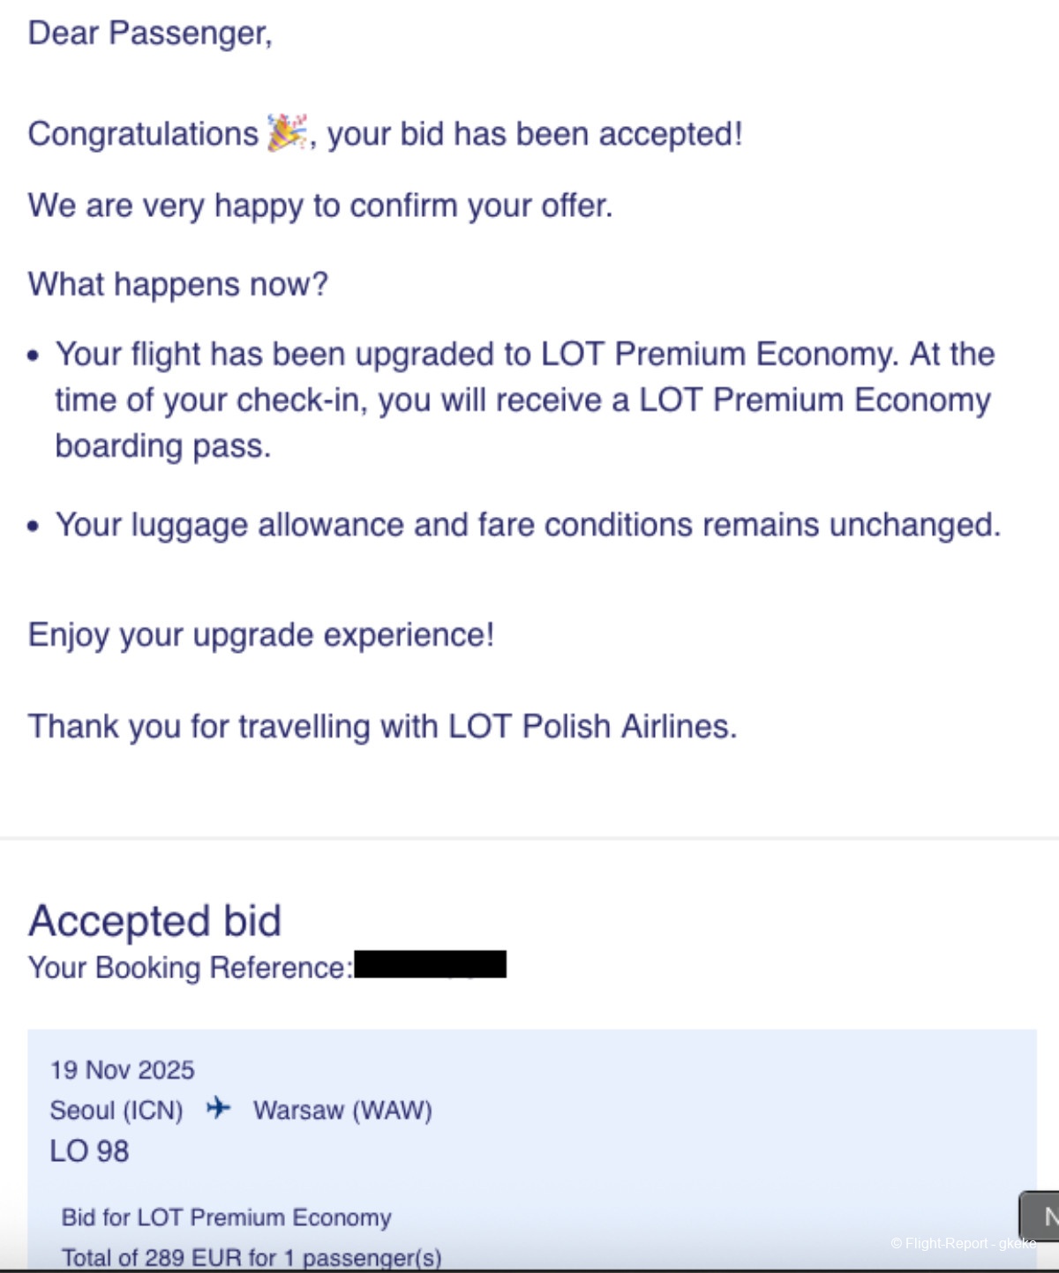Viewport: 1059px width, 1273px height.
Task: Click the "Dear Passenger," greeting
Action: 150,34
